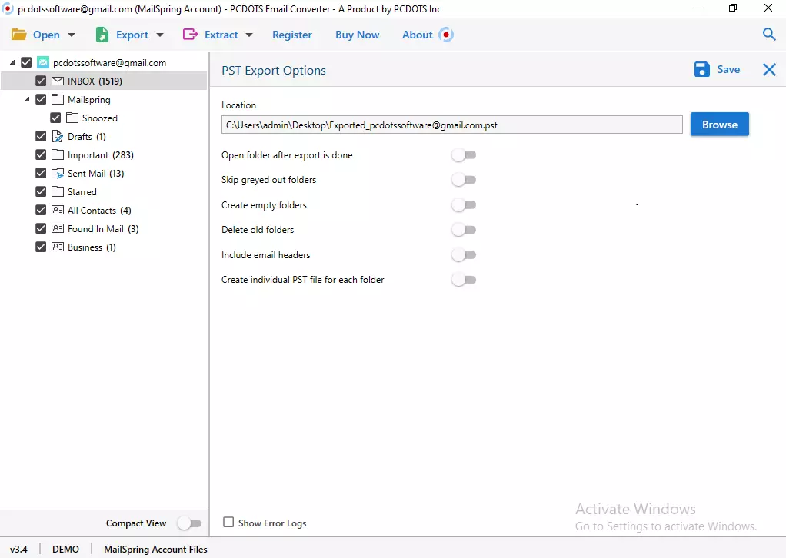Expand the Extract dropdown arrow
The image size is (786, 558).
click(249, 35)
